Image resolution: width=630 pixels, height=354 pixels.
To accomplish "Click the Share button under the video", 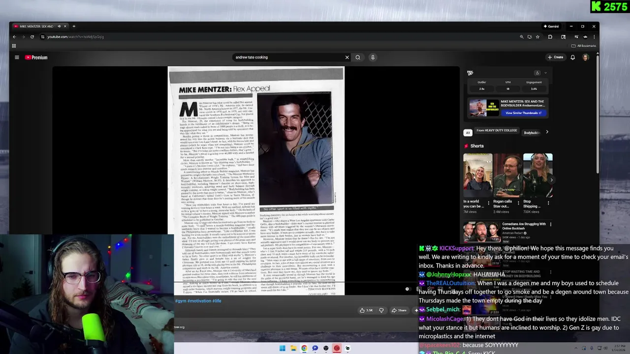I will click(399, 310).
